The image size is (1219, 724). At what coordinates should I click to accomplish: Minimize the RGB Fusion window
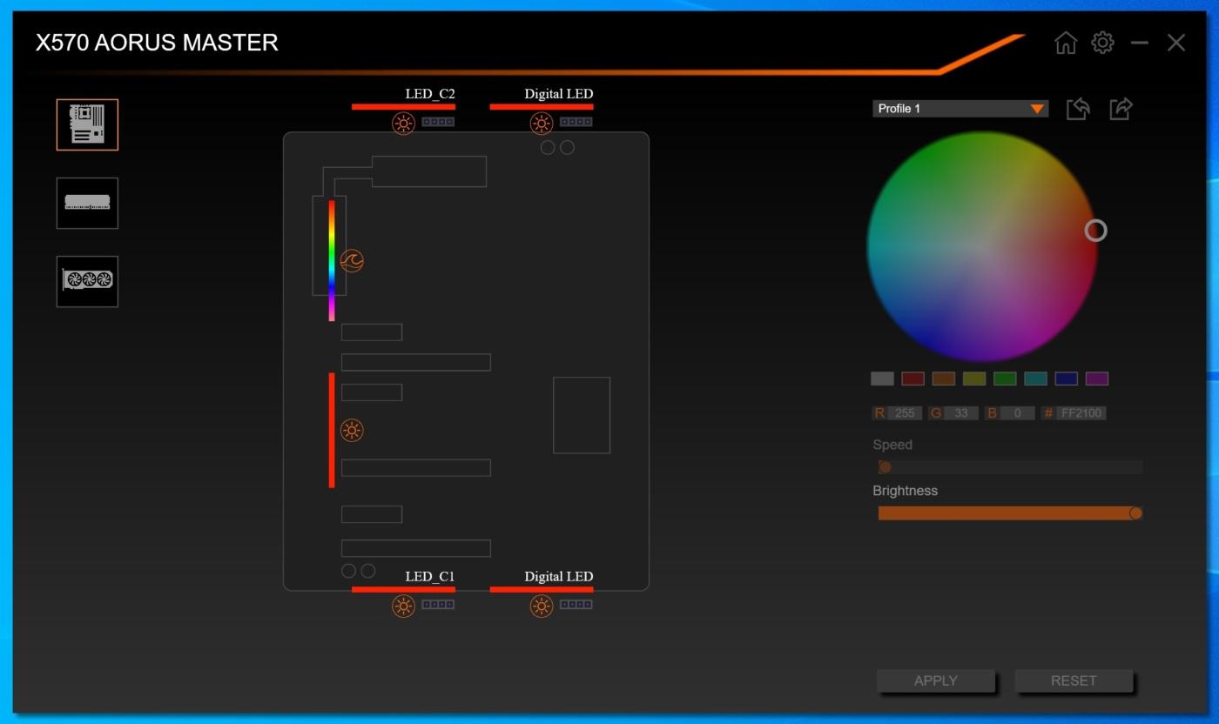coord(1139,43)
